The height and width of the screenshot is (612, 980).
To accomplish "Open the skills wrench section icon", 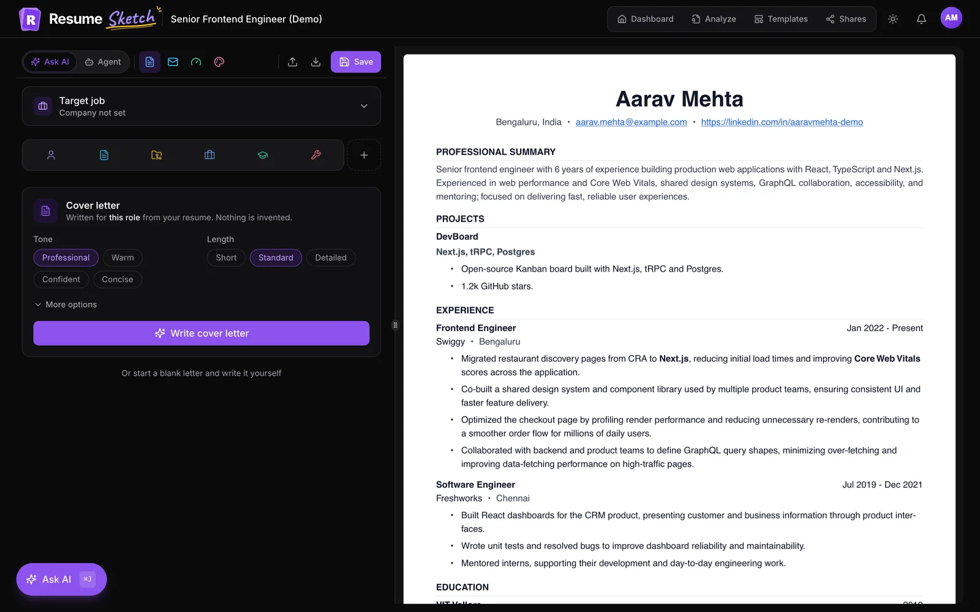I will click(x=316, y=155).
